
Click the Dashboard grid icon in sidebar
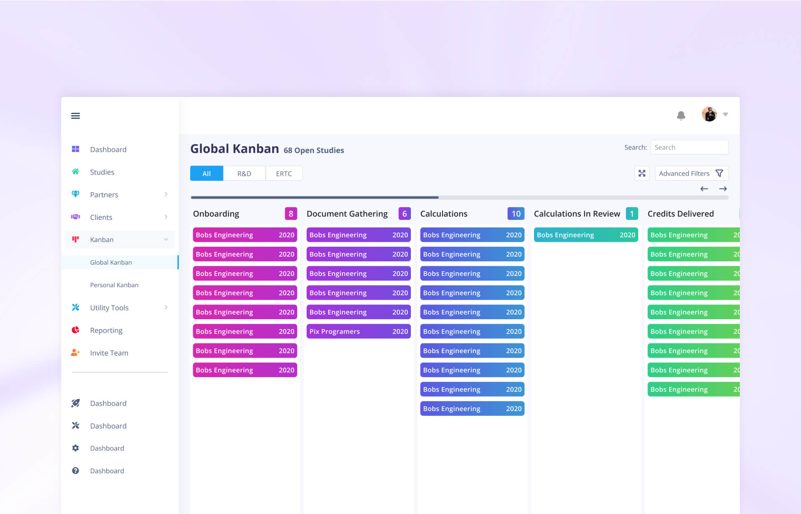pos(76,149)
